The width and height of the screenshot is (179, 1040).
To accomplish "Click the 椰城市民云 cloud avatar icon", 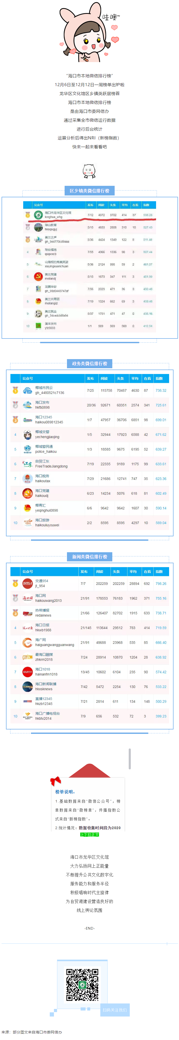I will pos(27,390).
